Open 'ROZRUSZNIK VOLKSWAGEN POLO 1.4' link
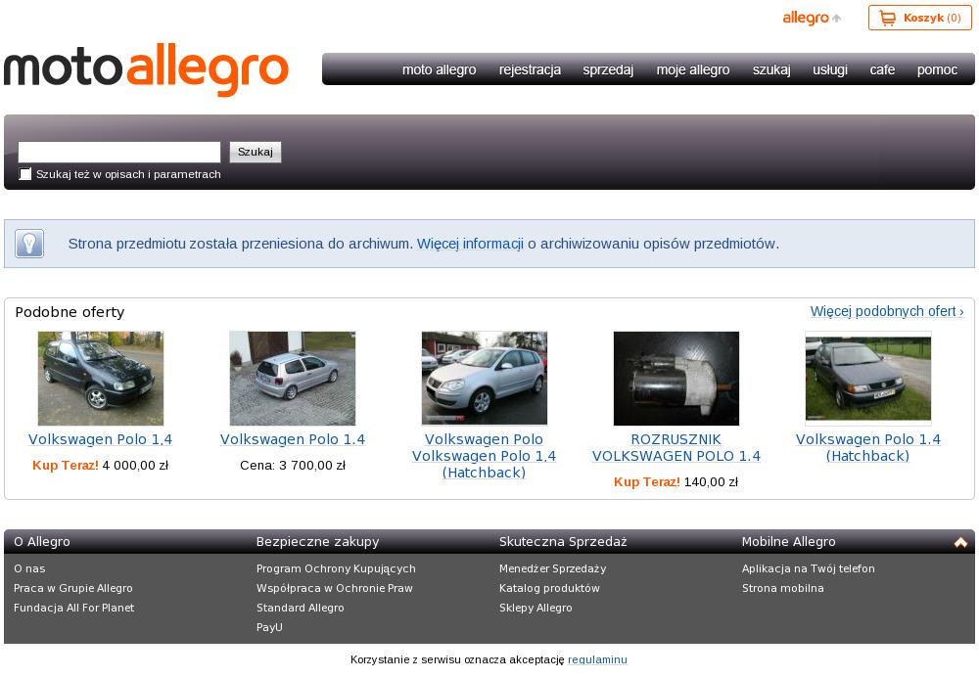 tap(676, 447)
